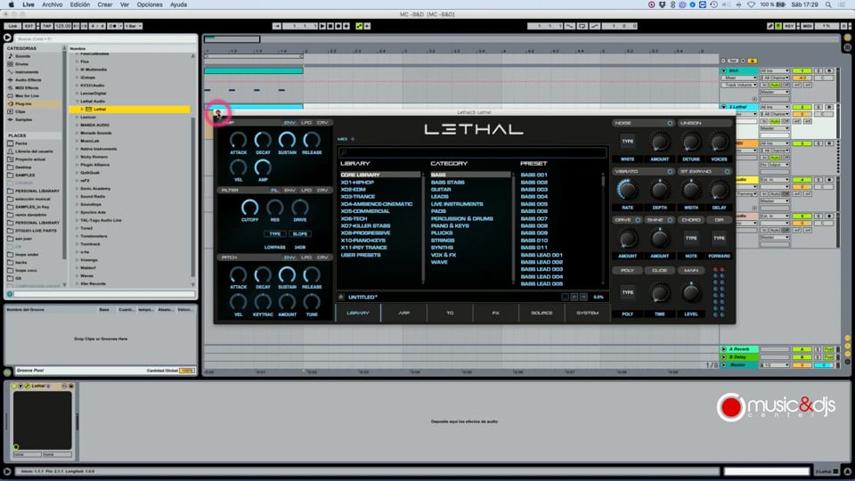Click the transport Stop button

click(x=330, y=26)
